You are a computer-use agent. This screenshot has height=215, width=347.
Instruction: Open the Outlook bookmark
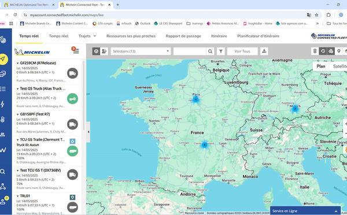tap(143, 24)
